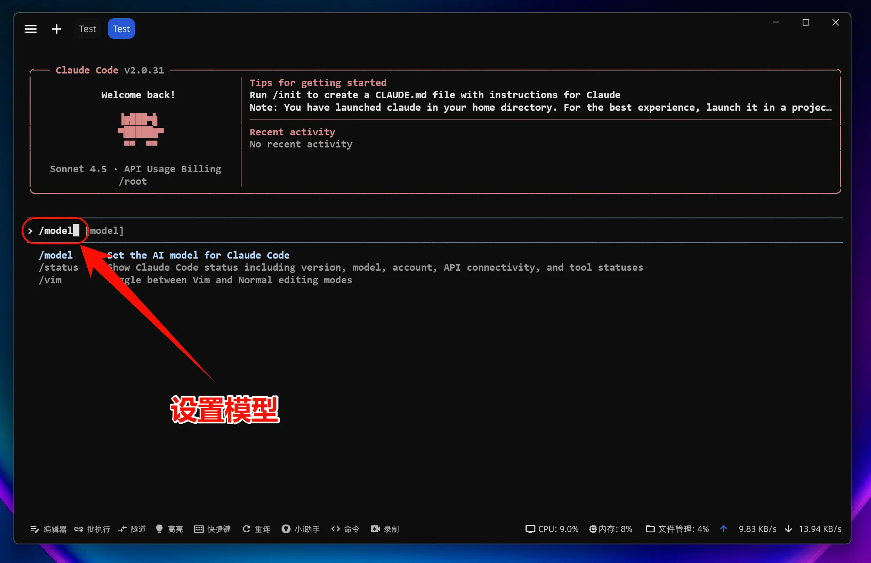Click the 内存 memory usage indicator
Viewport: 871px width, 563px height.
611,529
